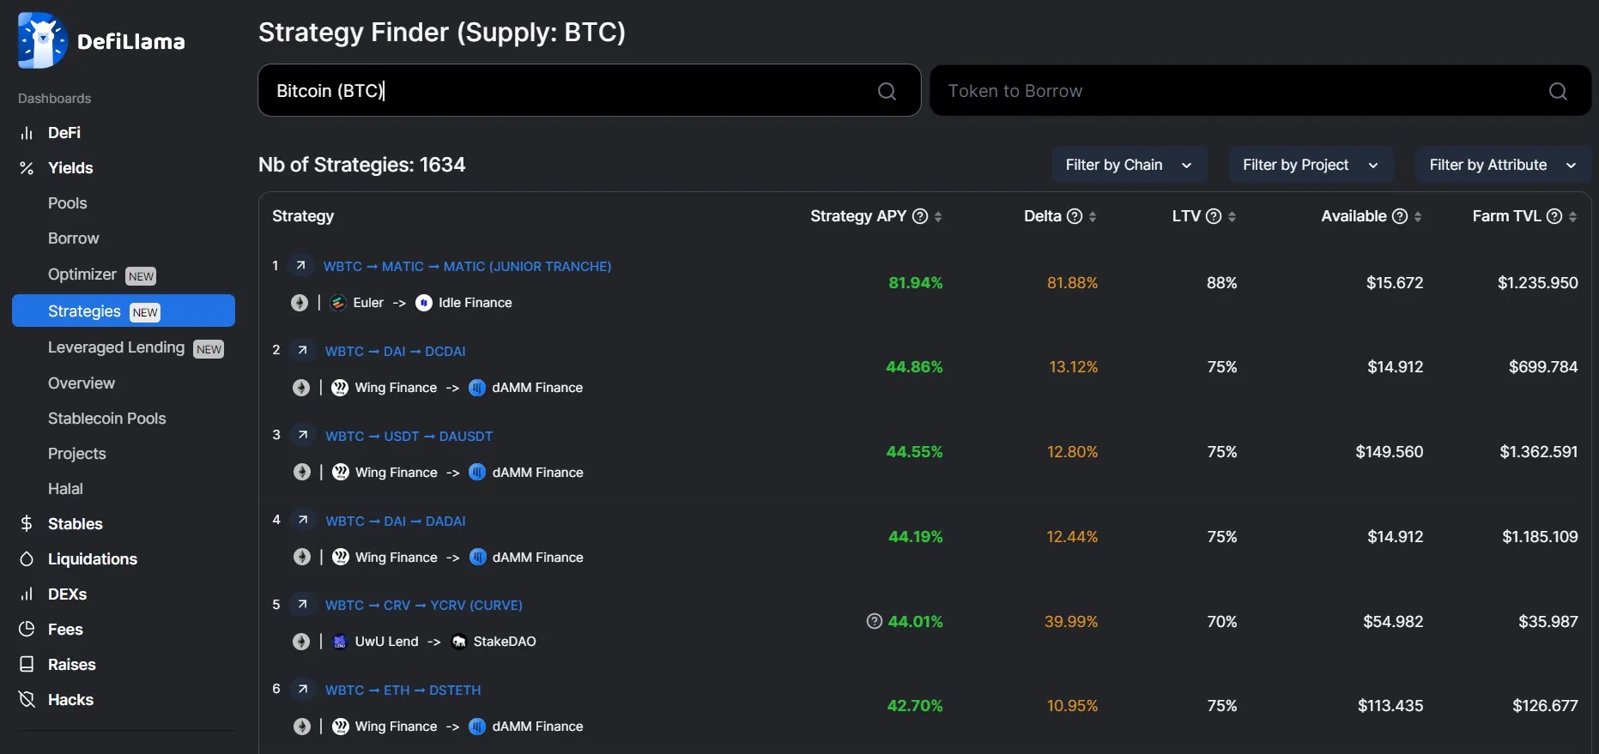This screenshot has height=754, width=1599.
Task: Open the external link arrow for row 3
Action: 302,436
